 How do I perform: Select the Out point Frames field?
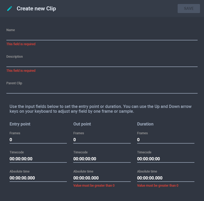102,140
